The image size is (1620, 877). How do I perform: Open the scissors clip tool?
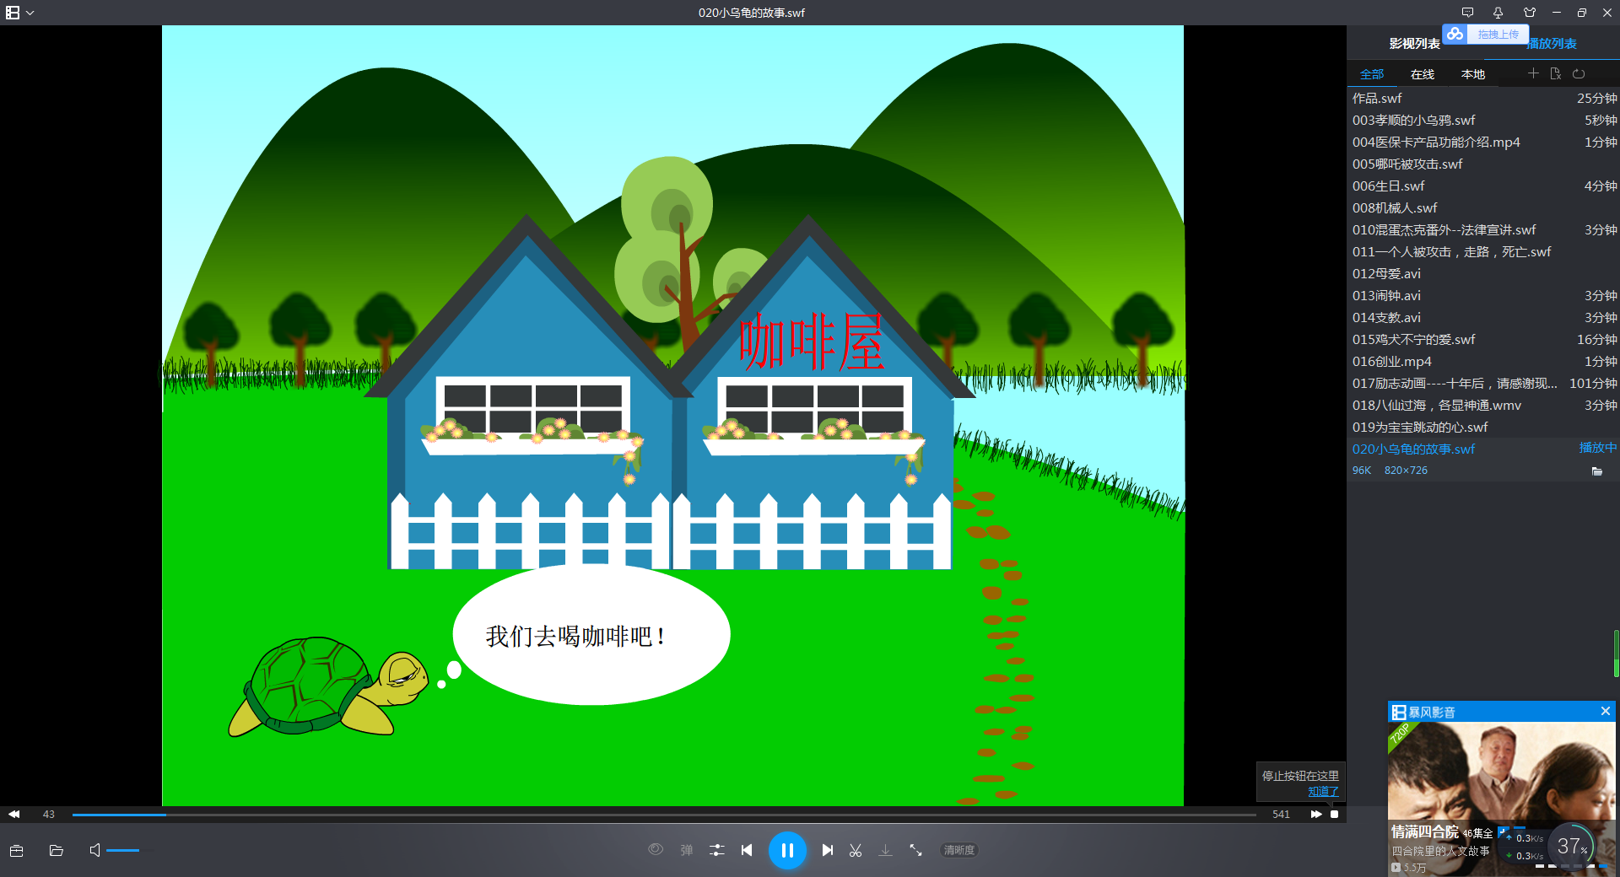(x=856, y=850)
